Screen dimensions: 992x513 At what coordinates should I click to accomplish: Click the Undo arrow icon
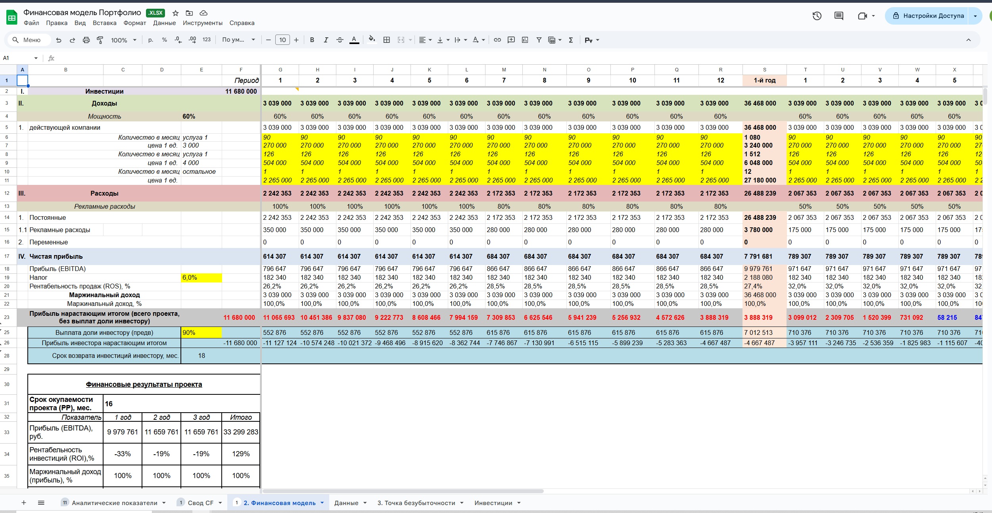(x=59, y=40)
